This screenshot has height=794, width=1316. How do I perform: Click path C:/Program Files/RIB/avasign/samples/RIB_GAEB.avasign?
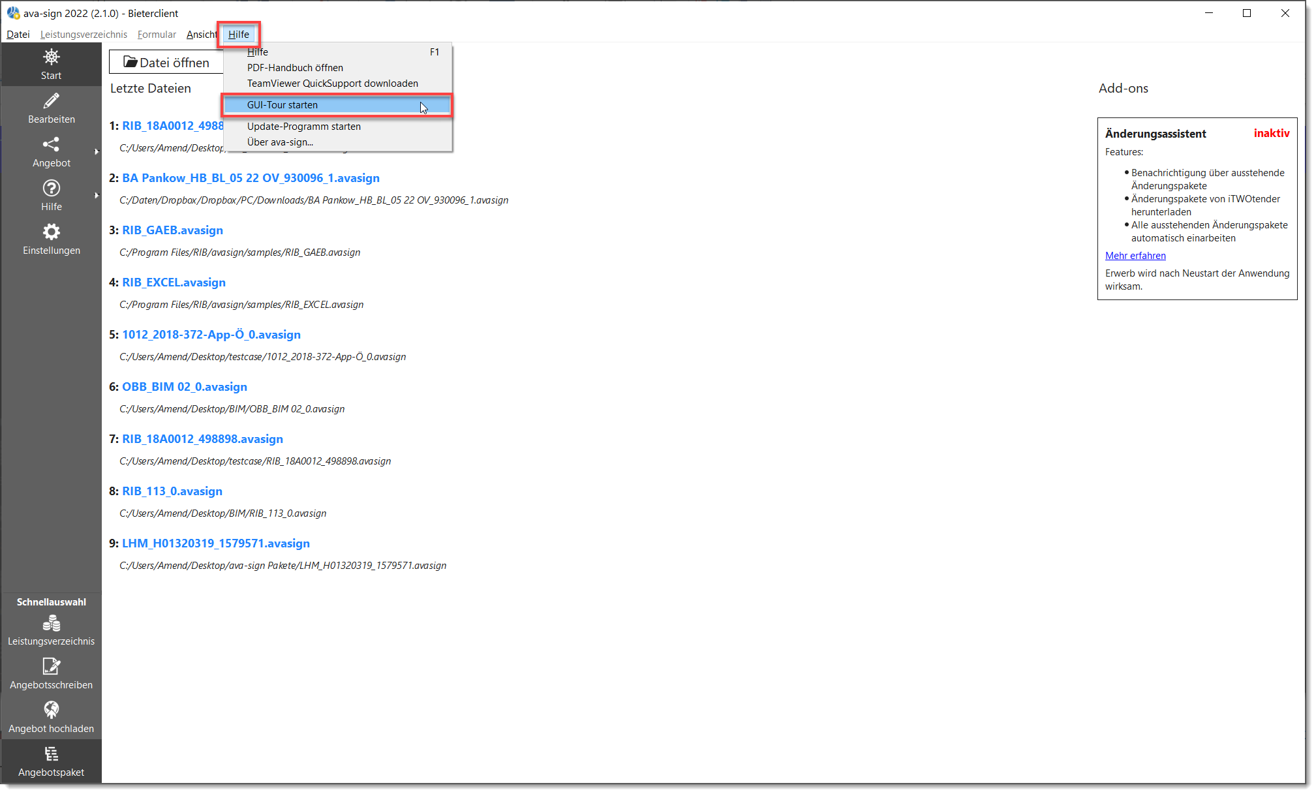coord(239,252)
